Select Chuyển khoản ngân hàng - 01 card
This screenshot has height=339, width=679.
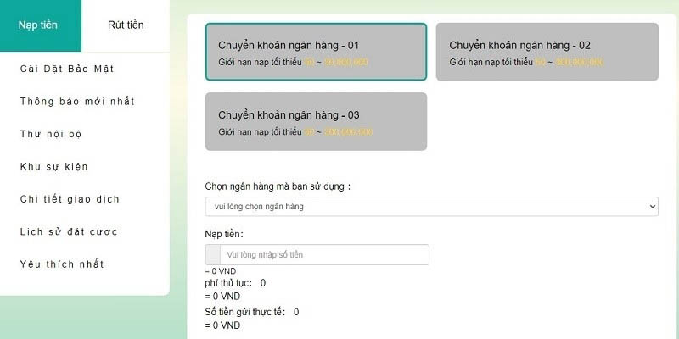[316, 52]
